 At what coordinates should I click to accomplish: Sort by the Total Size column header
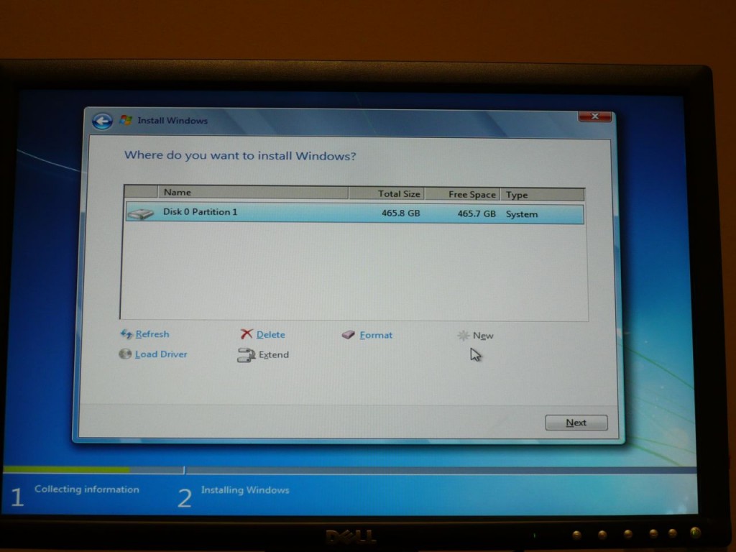coord(386,193)
